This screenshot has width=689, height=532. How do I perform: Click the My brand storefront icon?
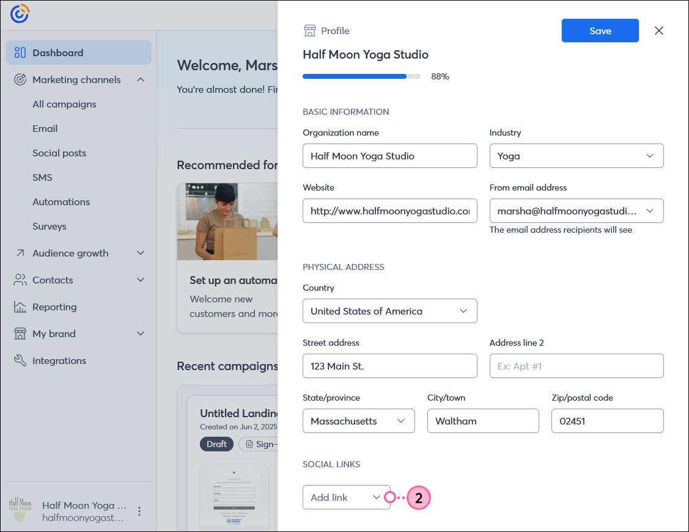tap(20, 333)
